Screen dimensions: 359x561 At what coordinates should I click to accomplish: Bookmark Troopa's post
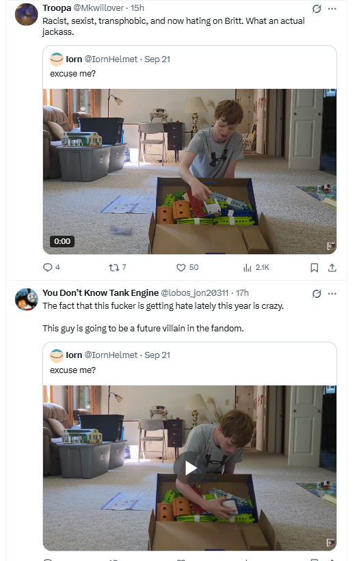[315, 268]
